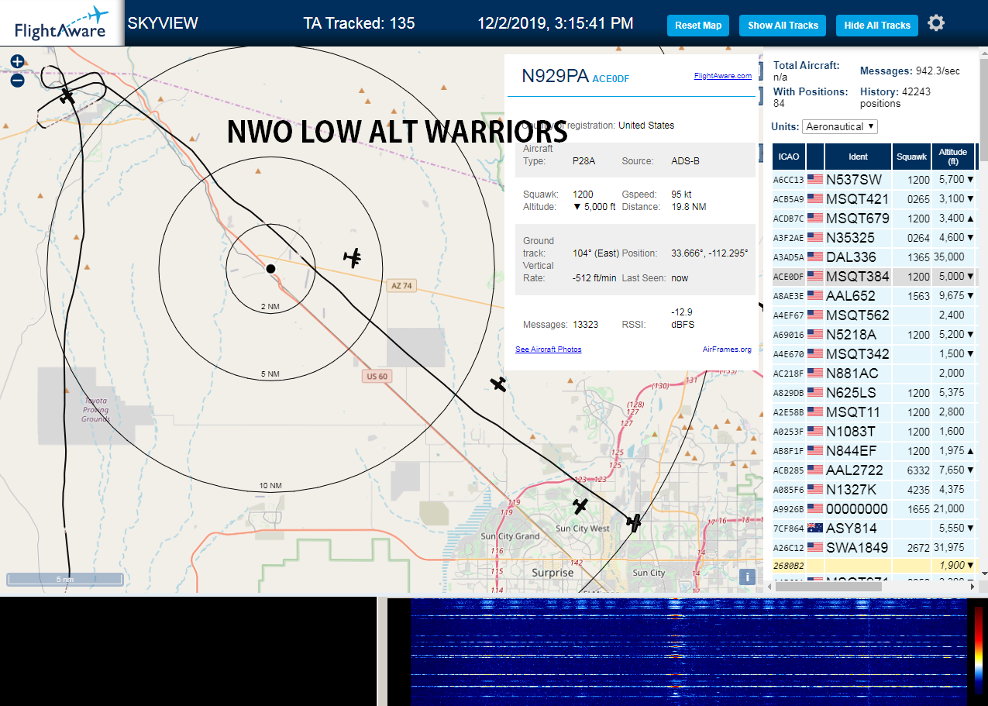Select the N625LS aircraft row

(x=874, y=392)
